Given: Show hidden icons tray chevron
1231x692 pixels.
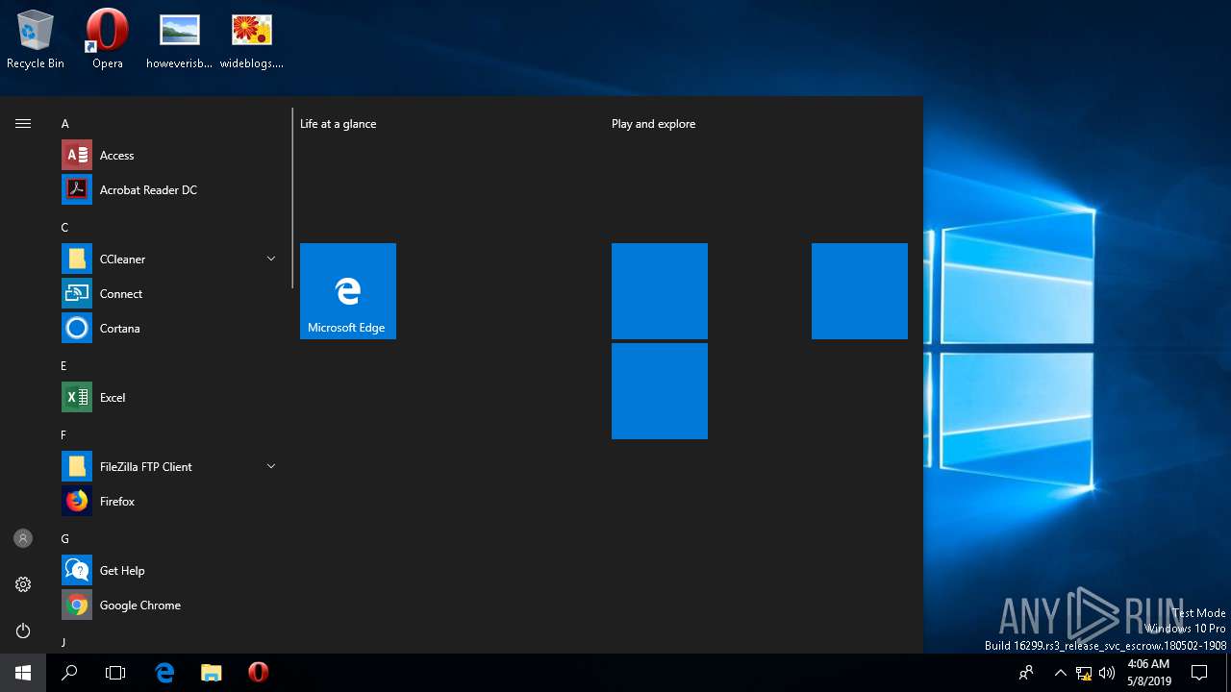Looking at the screenshot, I should [x=1060, y=673].
